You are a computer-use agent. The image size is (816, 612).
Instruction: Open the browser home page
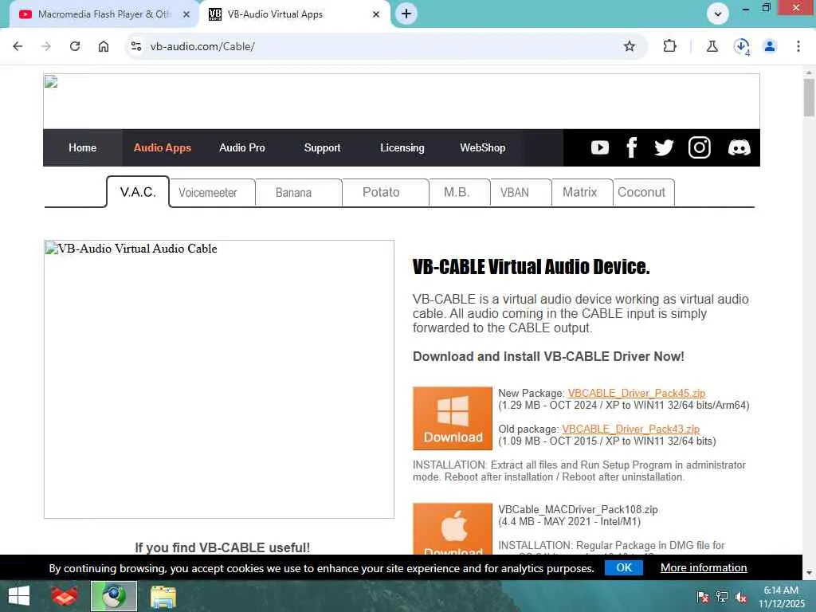point(104,46)
